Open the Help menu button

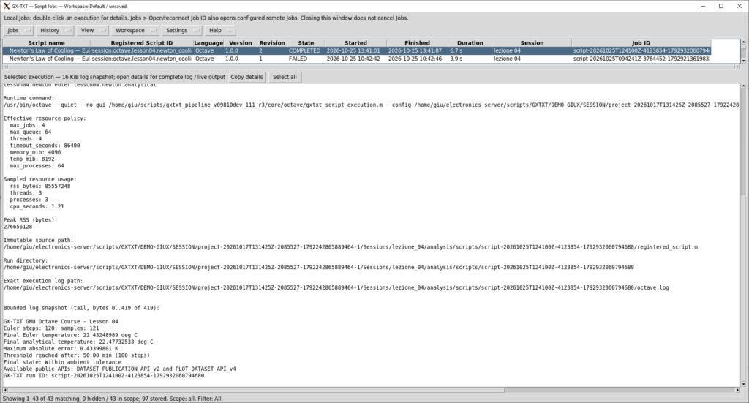[219, 30]
